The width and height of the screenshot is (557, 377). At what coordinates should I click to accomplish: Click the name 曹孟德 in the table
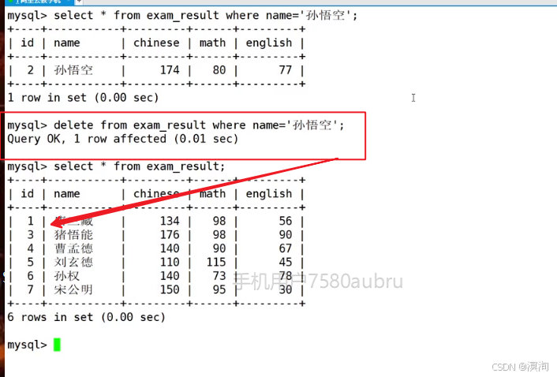click(73, 248)
